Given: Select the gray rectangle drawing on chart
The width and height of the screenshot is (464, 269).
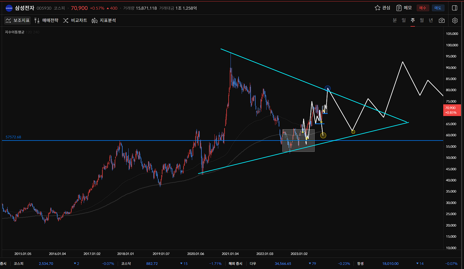Looking at the screenshot, I should pyautogui.click(x=298, y=141).
